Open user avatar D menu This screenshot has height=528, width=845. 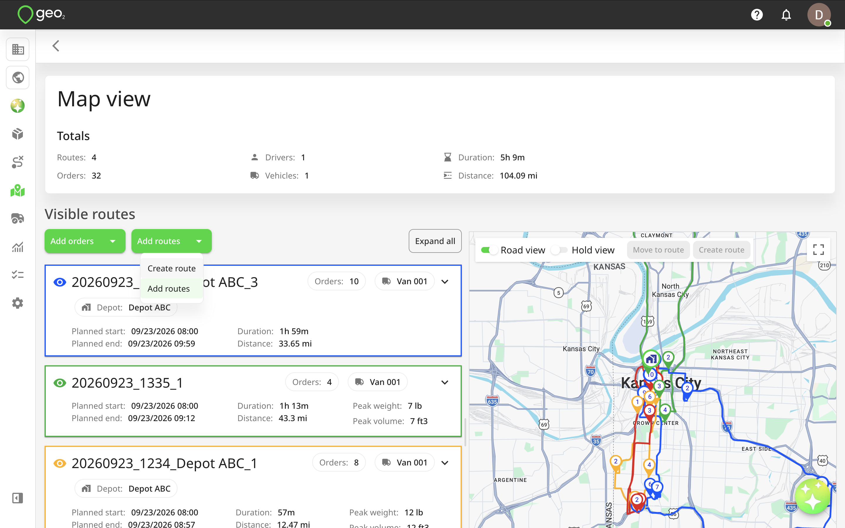[x=819, y=15]
